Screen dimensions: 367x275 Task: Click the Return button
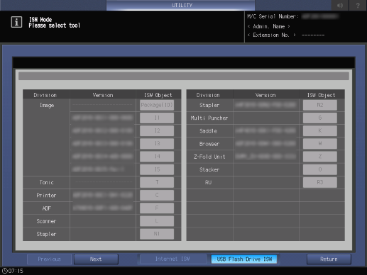(329, 259)
